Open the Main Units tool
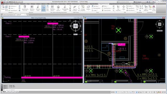167x94 pixels. point(47,8)
